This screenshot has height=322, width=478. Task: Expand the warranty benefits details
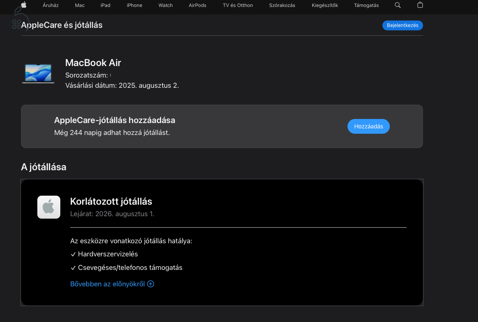[112, 284]
